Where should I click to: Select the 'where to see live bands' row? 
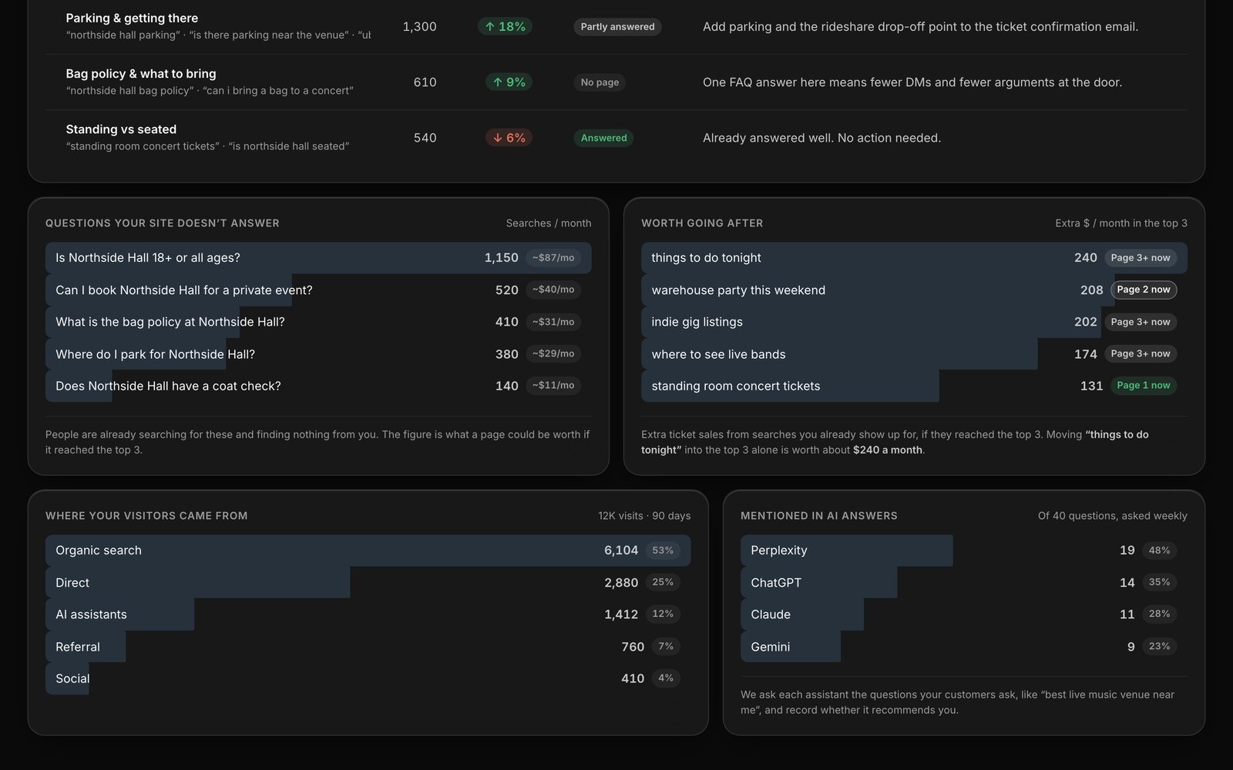[x=914, y=354]
